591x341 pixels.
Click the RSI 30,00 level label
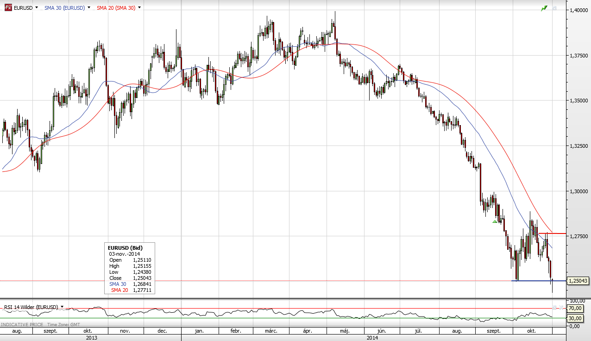(575, 318)
